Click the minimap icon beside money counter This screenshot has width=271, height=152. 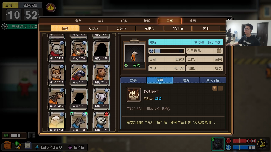coord(32,135)
